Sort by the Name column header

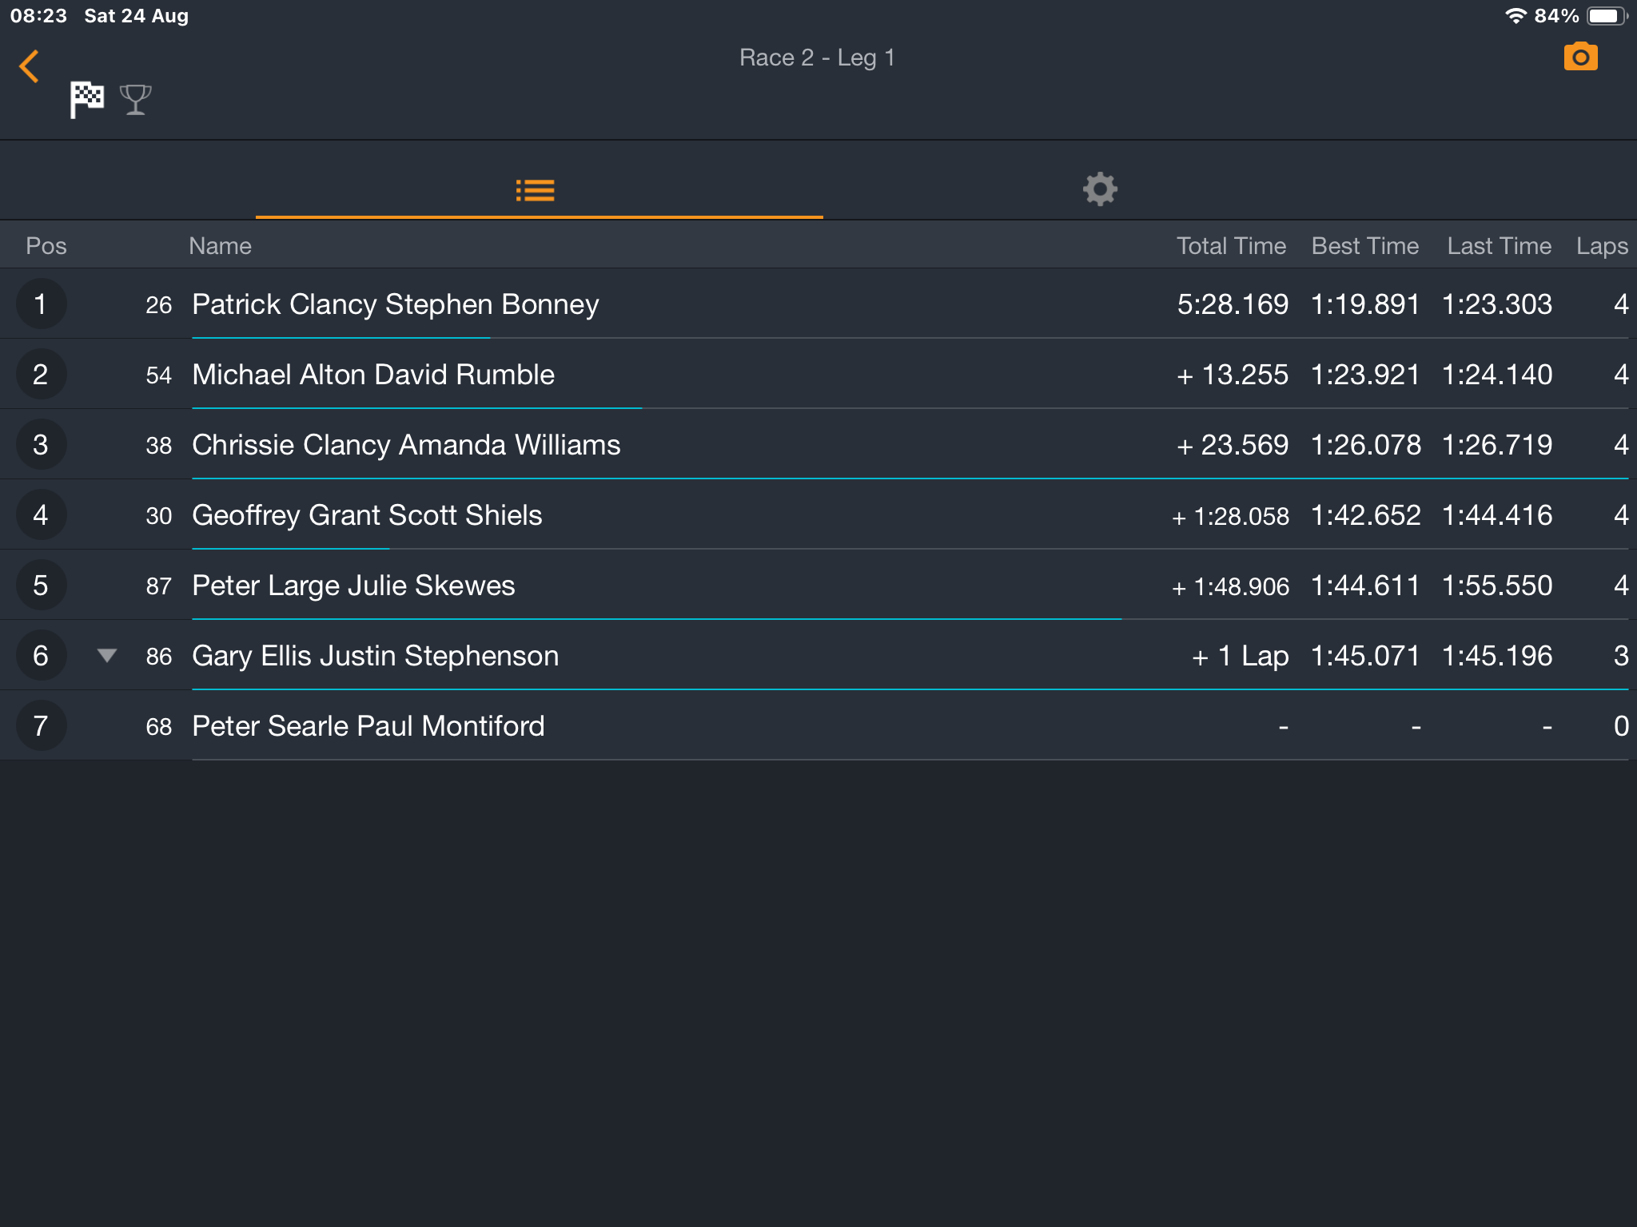[x=220, y=246]
